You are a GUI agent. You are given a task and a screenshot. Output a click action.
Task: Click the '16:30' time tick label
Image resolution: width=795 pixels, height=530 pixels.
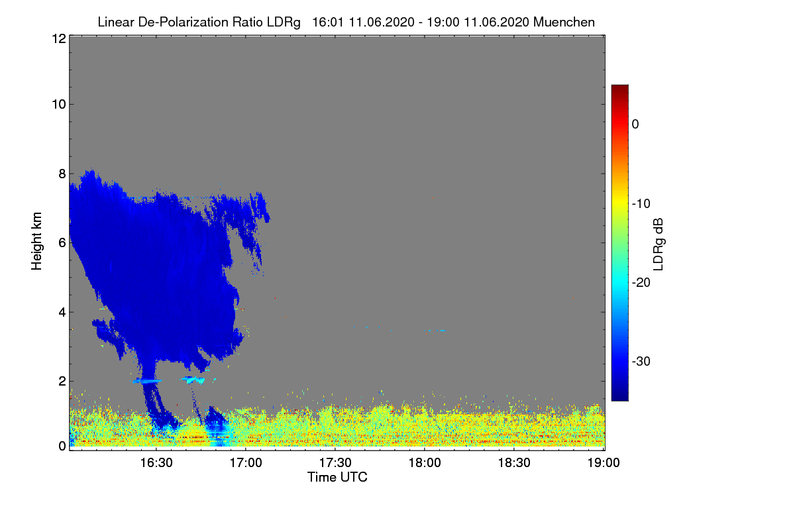(157, 464)
